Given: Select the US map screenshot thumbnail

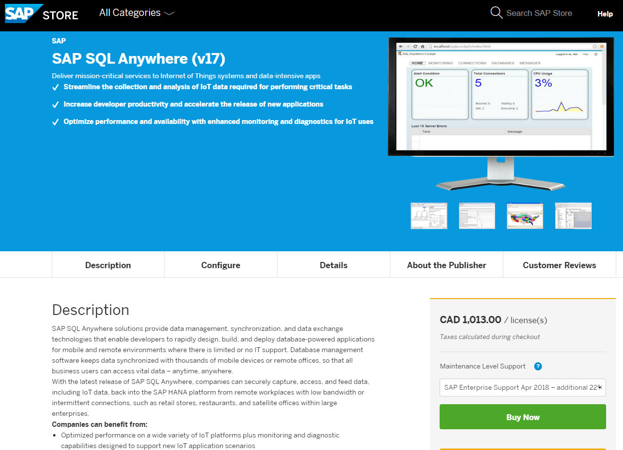Looking at the screenshot, I should click(x=525, y=216).
